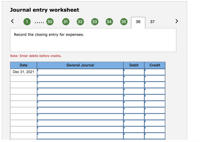Click the Credit cell in the Dec 31, 2021 row
The height and width of the screenshot is (142, 200).
(x=155, y=72)
